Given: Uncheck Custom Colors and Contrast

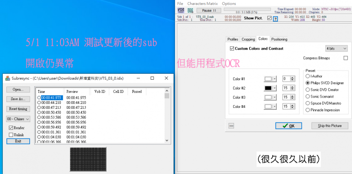Looking at the screenshot, I should (232, 49).
